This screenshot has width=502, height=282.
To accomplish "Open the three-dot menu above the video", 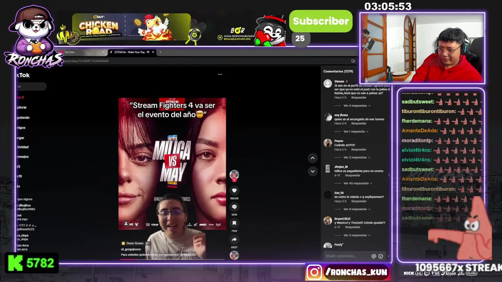I will click(x=220, y=74).
